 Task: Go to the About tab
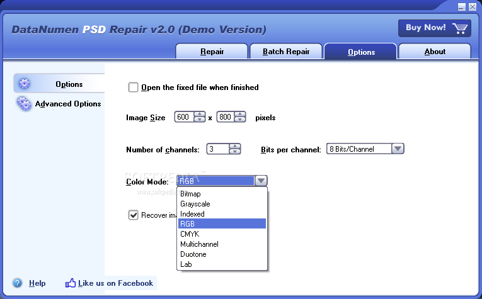click(435, 51)
